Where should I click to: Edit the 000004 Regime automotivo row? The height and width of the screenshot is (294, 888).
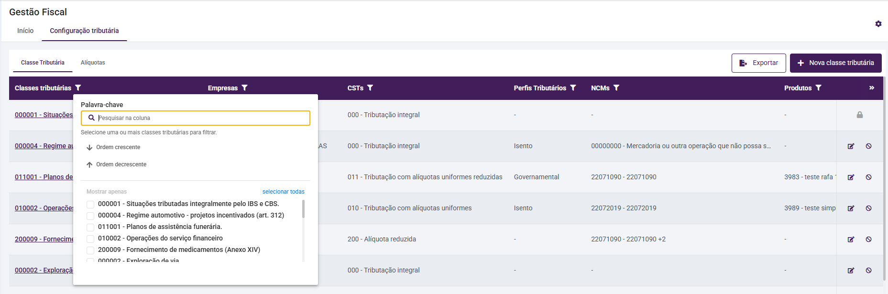point(851,146)
